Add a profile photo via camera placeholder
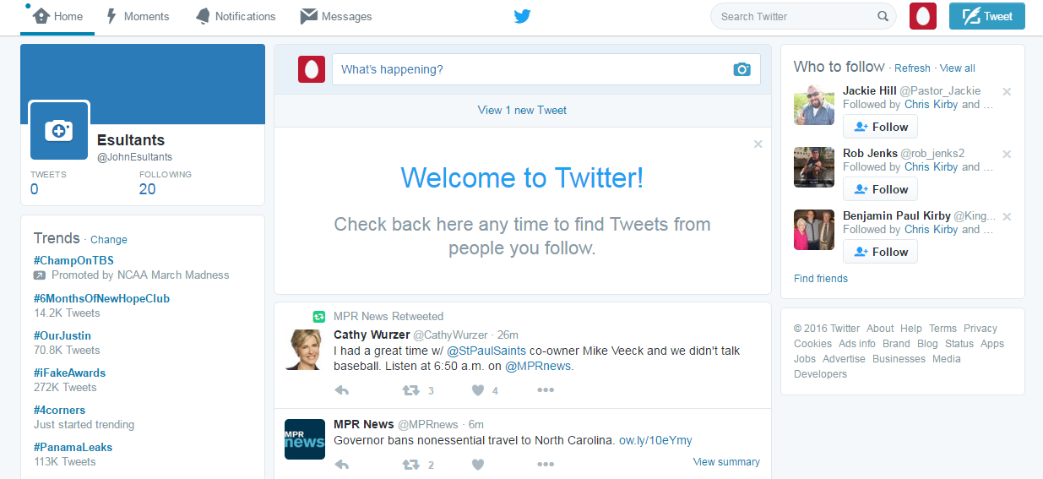This screenshot has width=1043, height=479. [x=59, y=130]
